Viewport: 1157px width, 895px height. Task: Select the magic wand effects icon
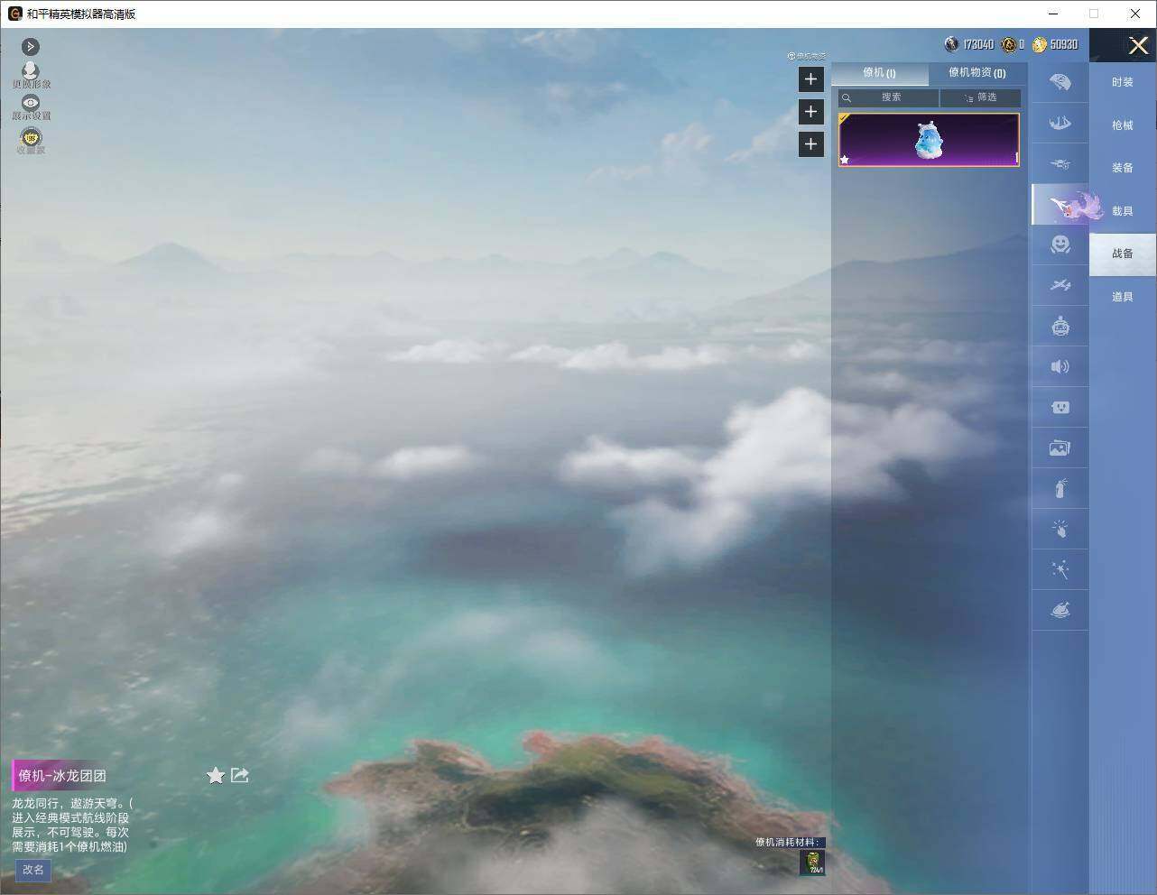1060,569
